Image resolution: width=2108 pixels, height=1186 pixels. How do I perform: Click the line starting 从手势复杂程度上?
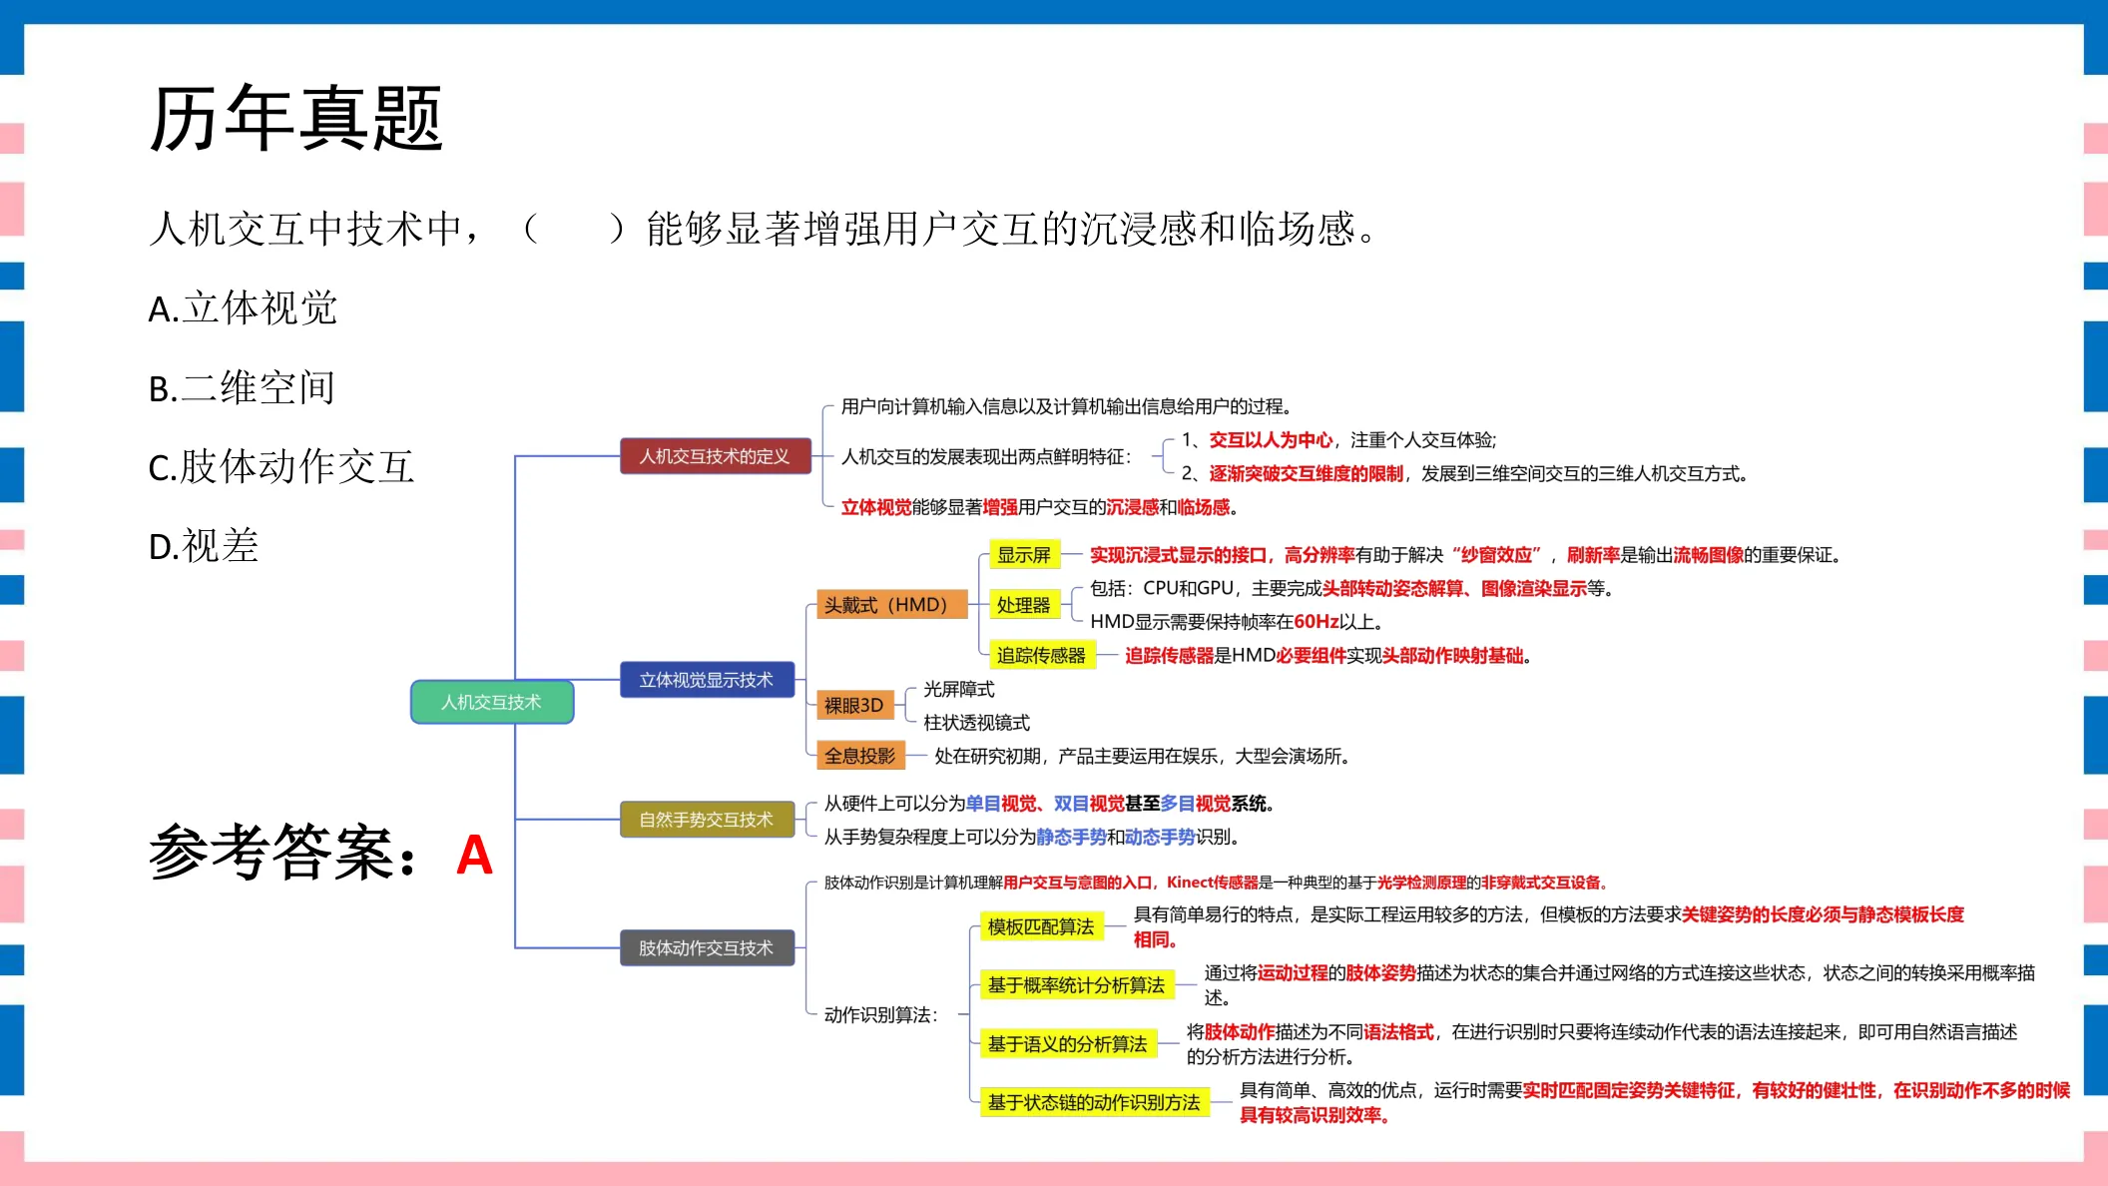pyautogui.click(x=1032, y=837)
